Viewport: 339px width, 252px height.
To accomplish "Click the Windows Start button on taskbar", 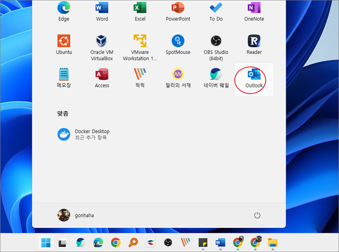I will point(46,243).
